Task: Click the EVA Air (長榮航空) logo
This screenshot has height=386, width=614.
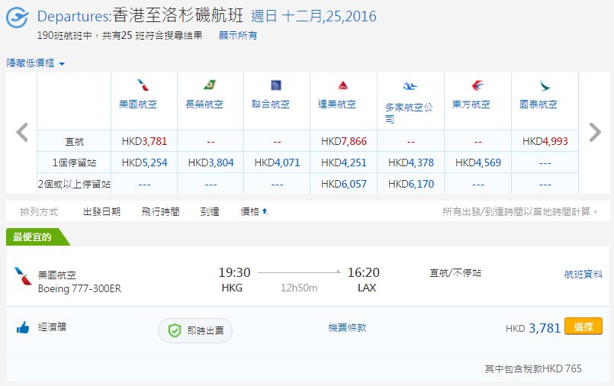Action: tap(210, 85)
